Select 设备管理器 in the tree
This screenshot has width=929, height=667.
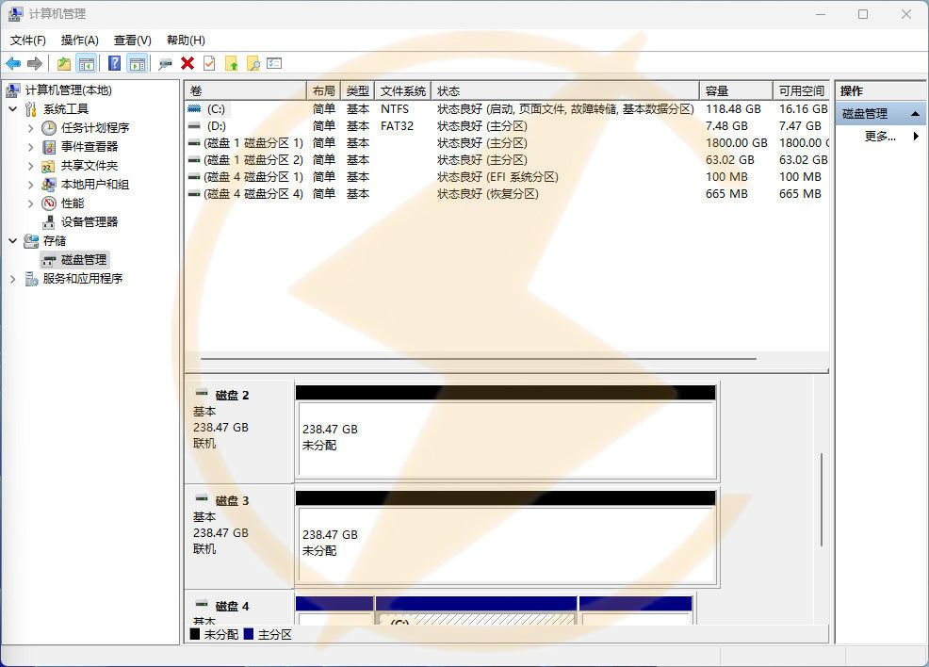click(90, 222)
